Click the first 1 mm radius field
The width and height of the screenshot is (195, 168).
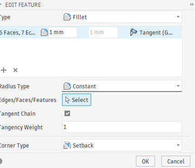tap(63, 32)
